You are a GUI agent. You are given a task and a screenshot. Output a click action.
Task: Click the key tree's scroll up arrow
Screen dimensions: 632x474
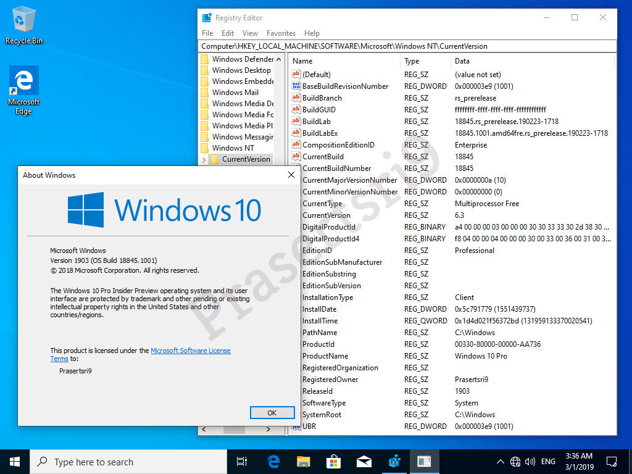click(279, 59)
